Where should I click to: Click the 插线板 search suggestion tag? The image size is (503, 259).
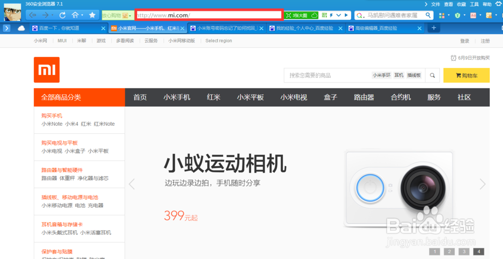pos(414,75)
